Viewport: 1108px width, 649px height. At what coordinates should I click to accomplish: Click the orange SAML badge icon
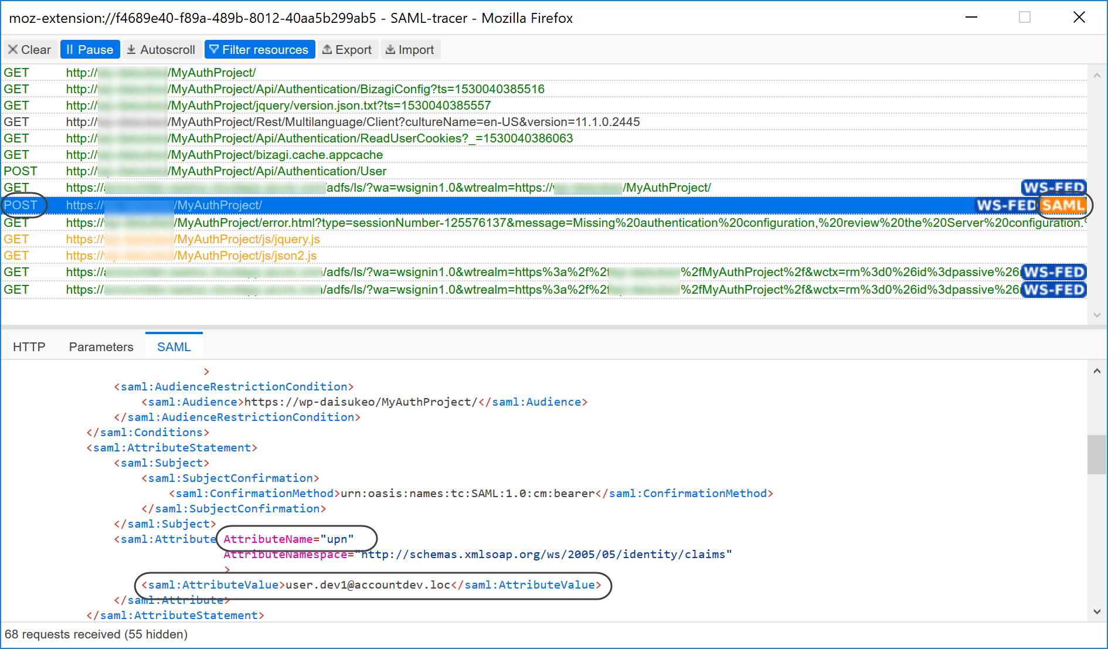coord(1063,205)
